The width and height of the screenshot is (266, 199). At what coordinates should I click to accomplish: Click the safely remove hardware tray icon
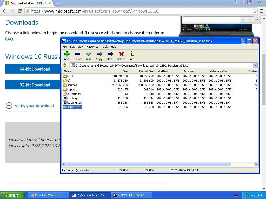pyautogui.click(x=247, y=195)
